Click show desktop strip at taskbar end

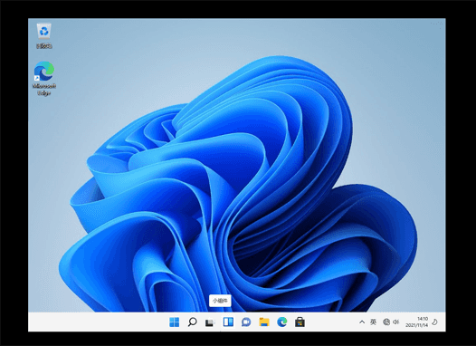444,322
